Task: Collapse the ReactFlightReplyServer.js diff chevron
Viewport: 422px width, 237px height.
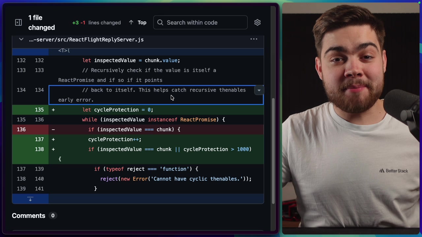Action: pos(21,39)
